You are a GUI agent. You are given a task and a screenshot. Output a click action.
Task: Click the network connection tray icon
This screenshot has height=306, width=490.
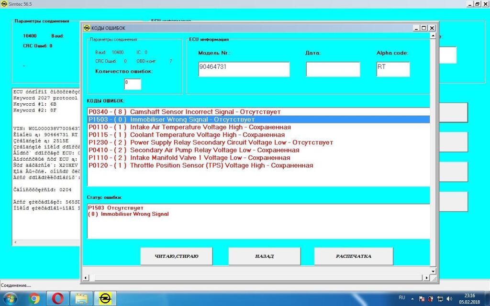(x=439, y=298)
